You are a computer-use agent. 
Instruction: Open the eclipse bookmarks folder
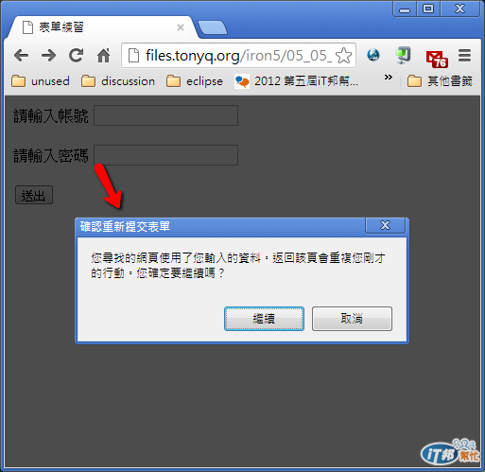pyautogui.click(x=195, y=81)
